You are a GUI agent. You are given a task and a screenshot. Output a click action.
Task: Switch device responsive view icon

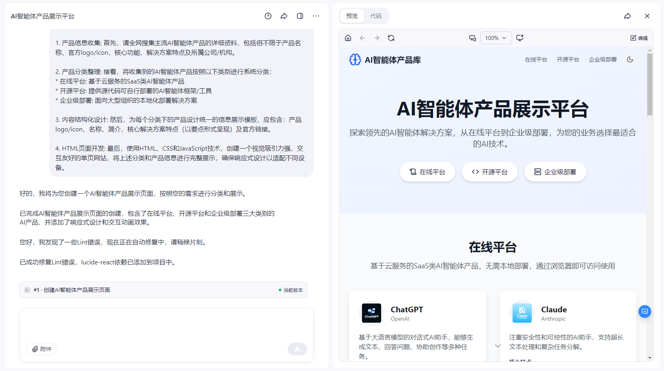pyautogui.click(x=472, y=38)
